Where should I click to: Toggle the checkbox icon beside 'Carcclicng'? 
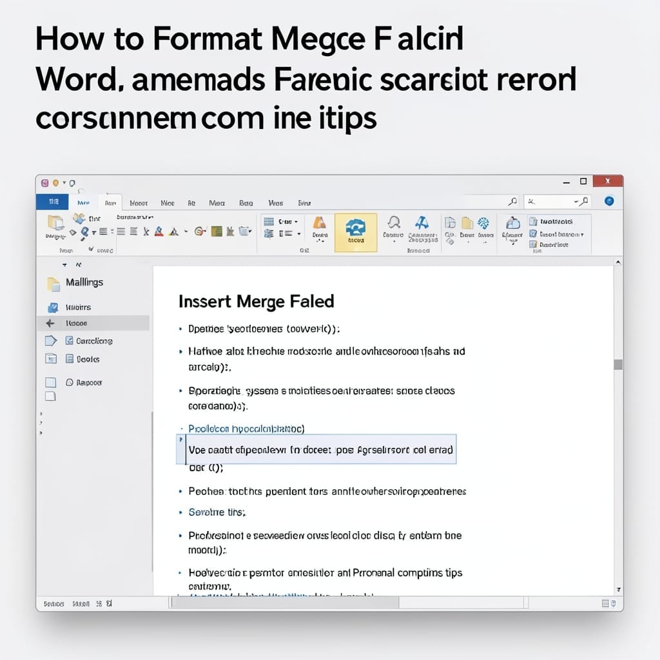tap(70, 340)
